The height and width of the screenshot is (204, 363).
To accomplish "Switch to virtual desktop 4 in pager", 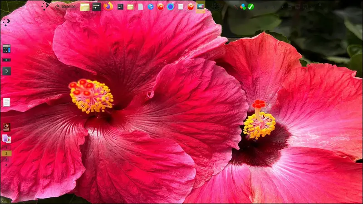I will [x=6, y=165].
